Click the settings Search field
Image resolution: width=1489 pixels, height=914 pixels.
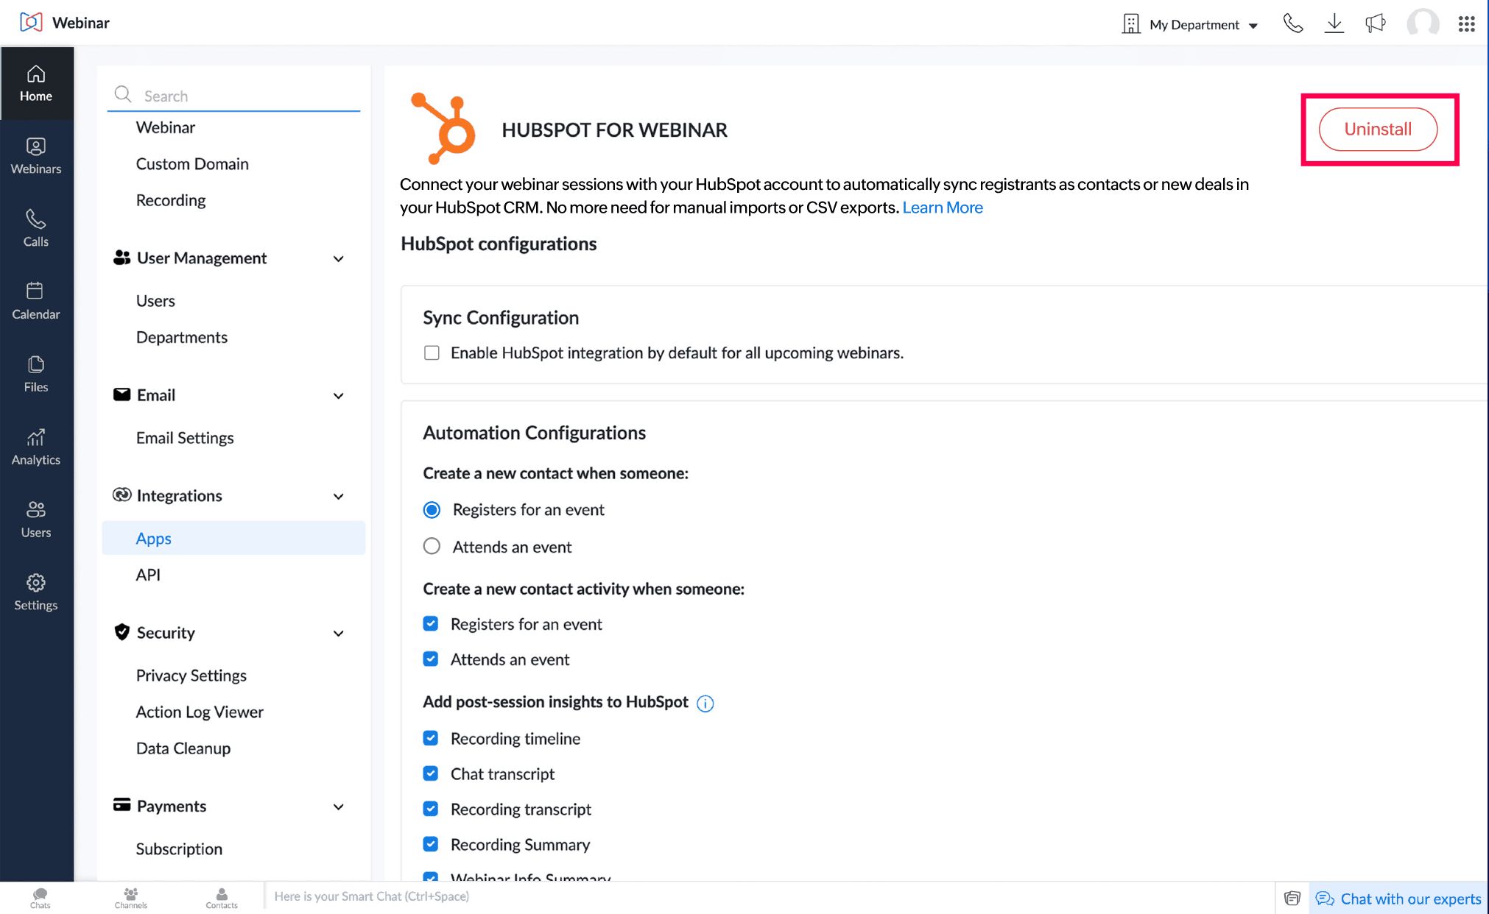[234, 96]
